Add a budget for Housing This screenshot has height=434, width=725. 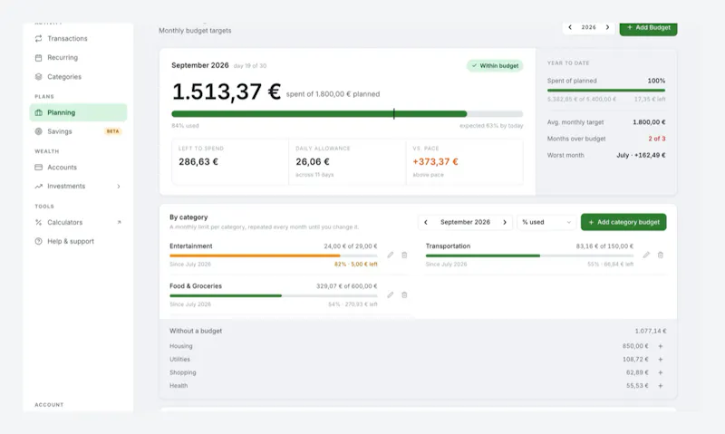coord(661,346)
